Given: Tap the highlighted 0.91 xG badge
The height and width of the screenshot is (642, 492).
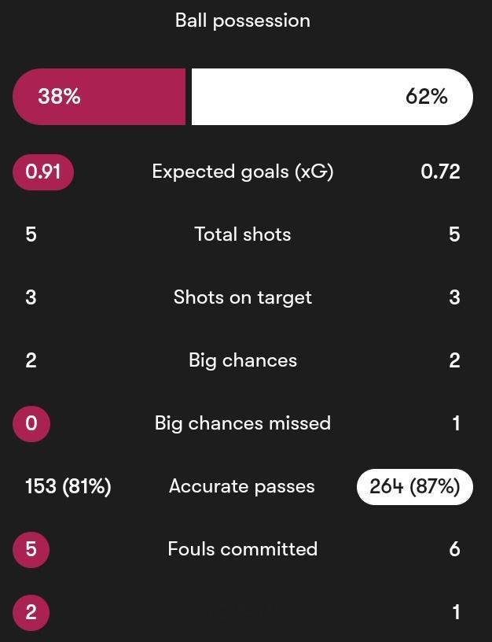Looking at the screenshot, I should pyautogui.click(x=43, y=172).
